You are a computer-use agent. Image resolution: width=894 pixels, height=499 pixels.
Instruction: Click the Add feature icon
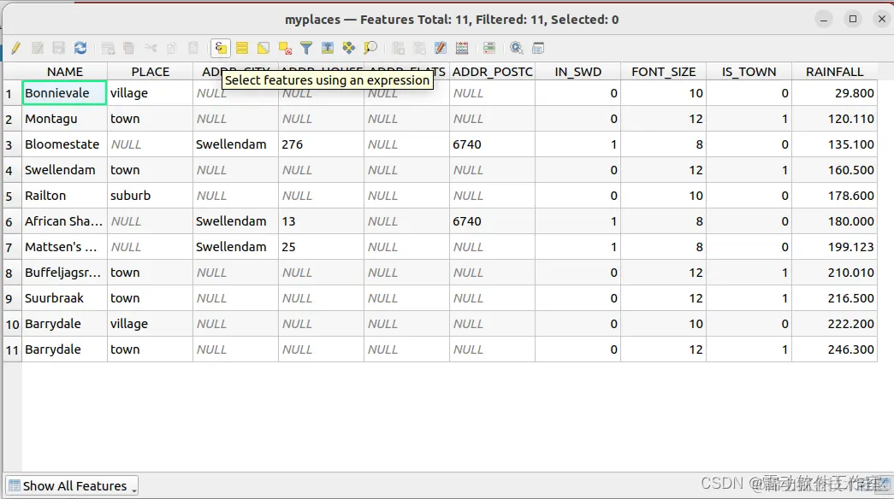108,49
